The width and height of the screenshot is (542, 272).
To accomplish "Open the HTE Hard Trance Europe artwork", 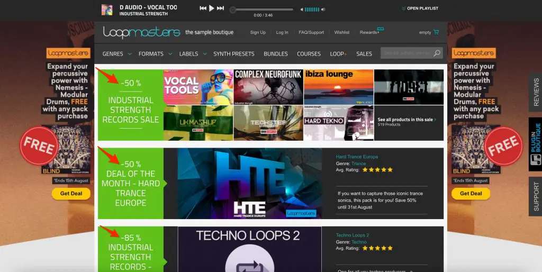I will coord(250,184).
